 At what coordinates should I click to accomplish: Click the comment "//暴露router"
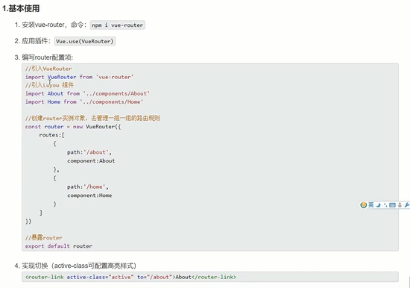click(44, 238)
